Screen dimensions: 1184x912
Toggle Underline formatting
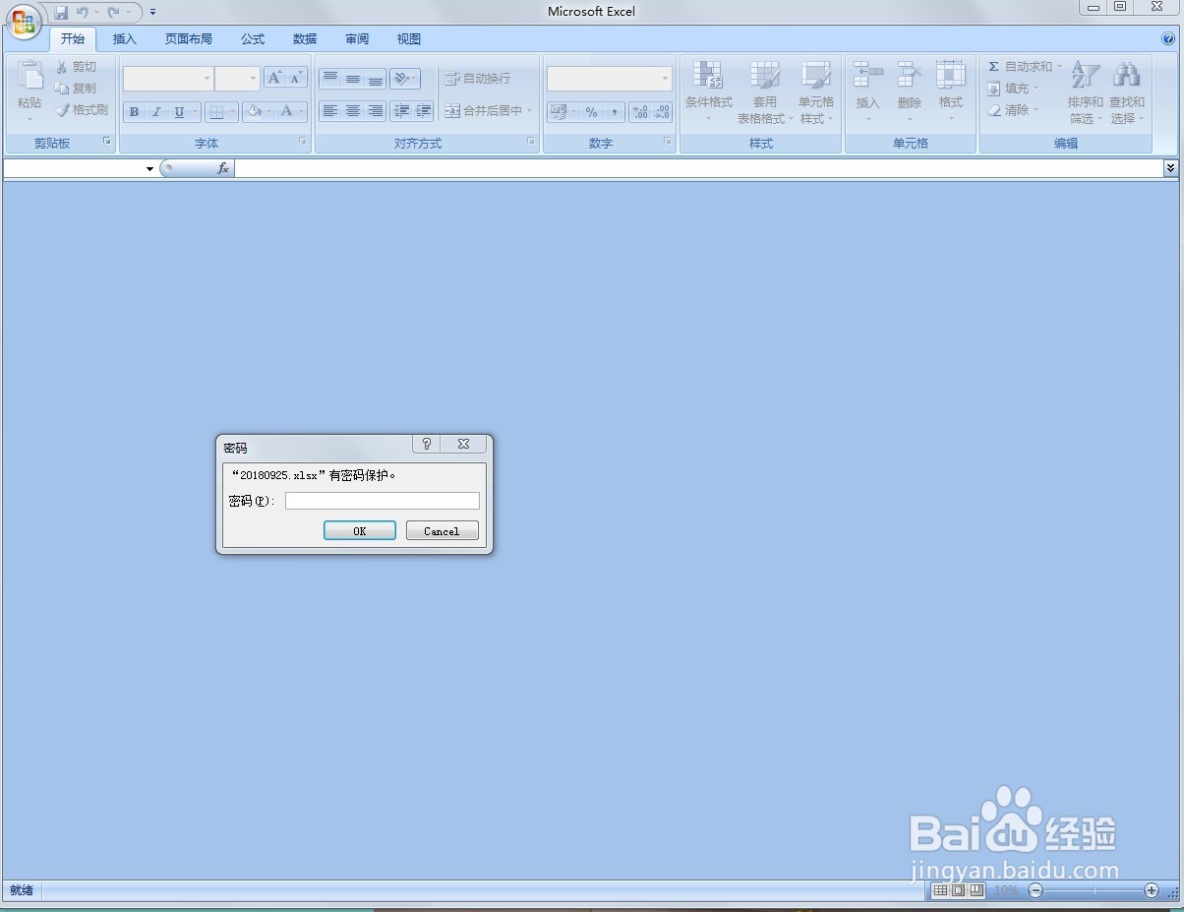(x=179, y=112)
